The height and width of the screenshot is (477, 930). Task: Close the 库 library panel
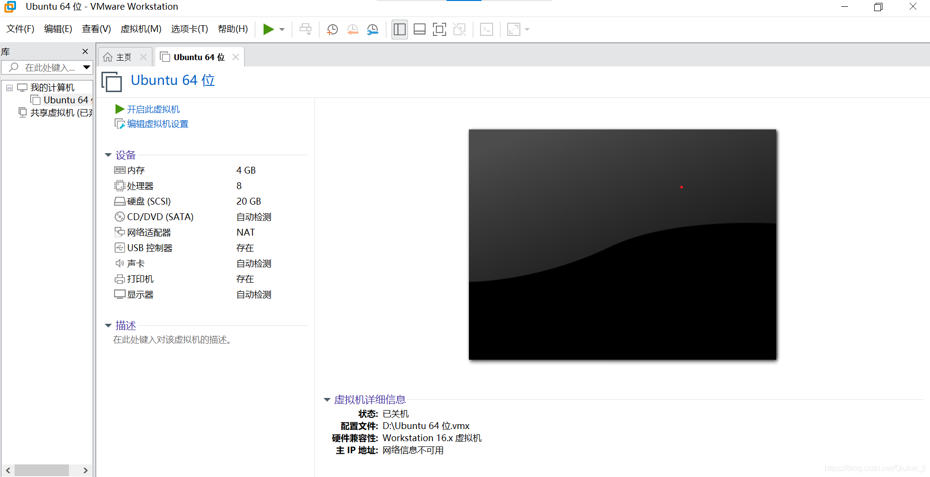[x=85, y=51]
